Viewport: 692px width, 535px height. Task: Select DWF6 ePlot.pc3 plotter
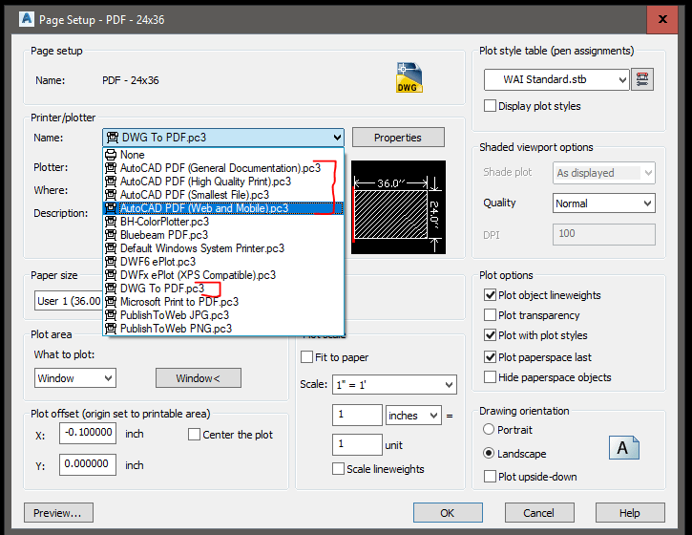point(223,262)
